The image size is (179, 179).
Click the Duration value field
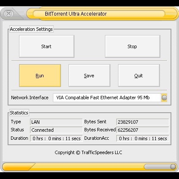click(x=56, y=138)
